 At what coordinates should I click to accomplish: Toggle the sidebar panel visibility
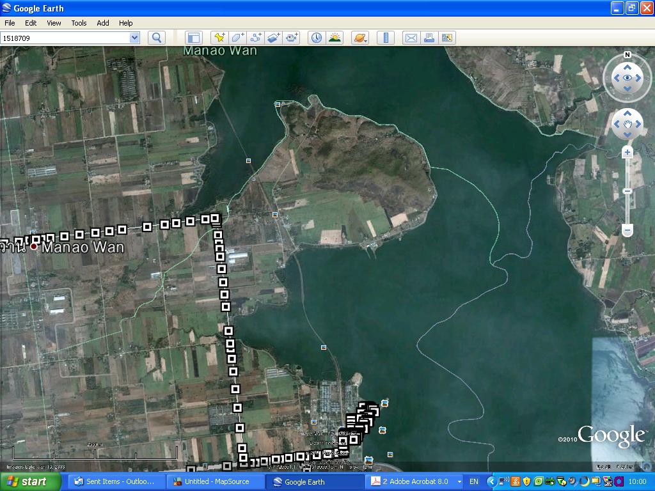[193, 38]
